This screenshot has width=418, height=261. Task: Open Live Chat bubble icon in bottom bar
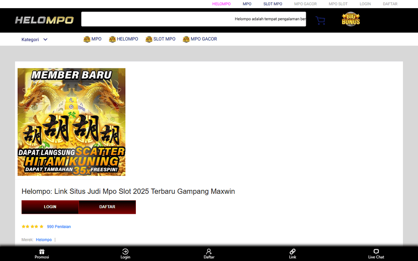[x=376, y=251]
